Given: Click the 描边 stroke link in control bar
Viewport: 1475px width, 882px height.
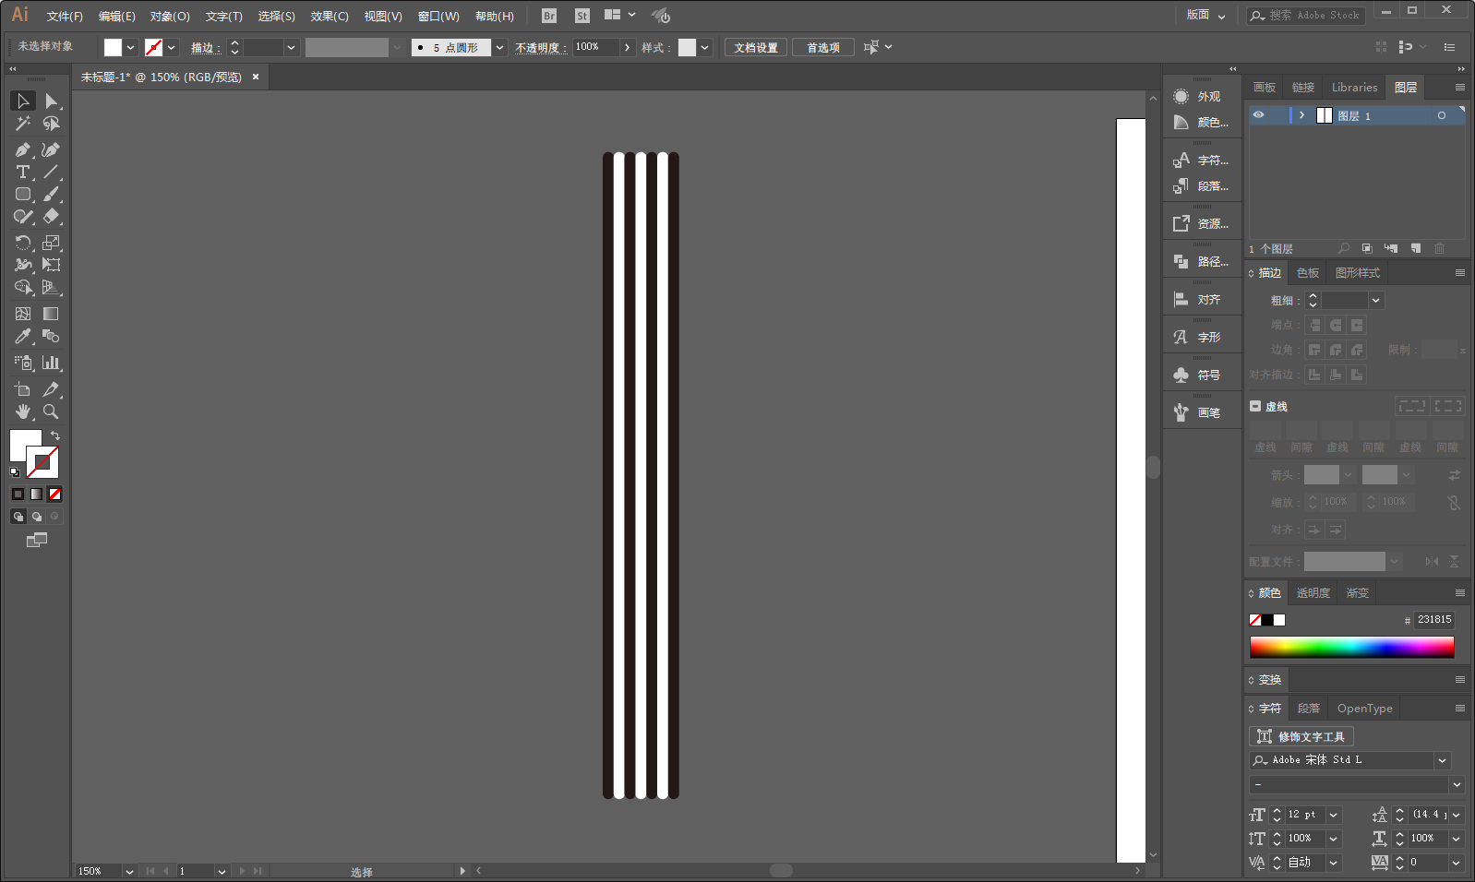Looking at the screenshot, I should click(x=205, y=47).
